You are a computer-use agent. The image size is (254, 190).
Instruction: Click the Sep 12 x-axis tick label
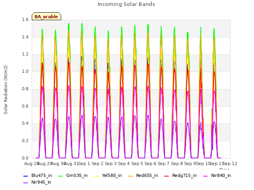[230, 163]
